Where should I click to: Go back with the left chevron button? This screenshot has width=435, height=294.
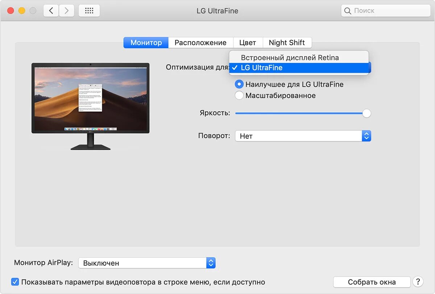(51, 11)
